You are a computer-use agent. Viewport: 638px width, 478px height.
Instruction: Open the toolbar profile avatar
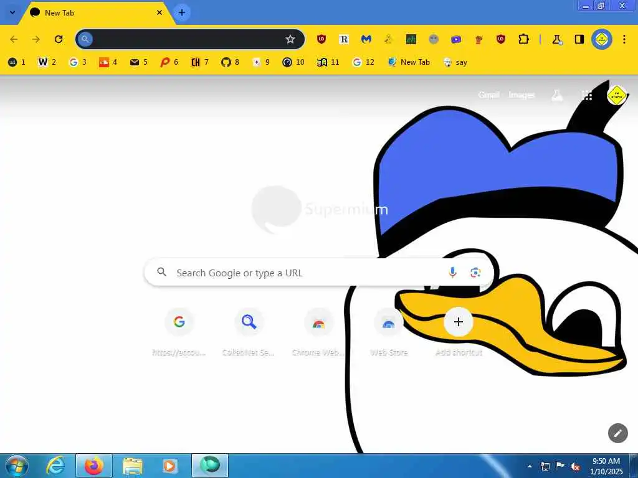coord(602,39)
